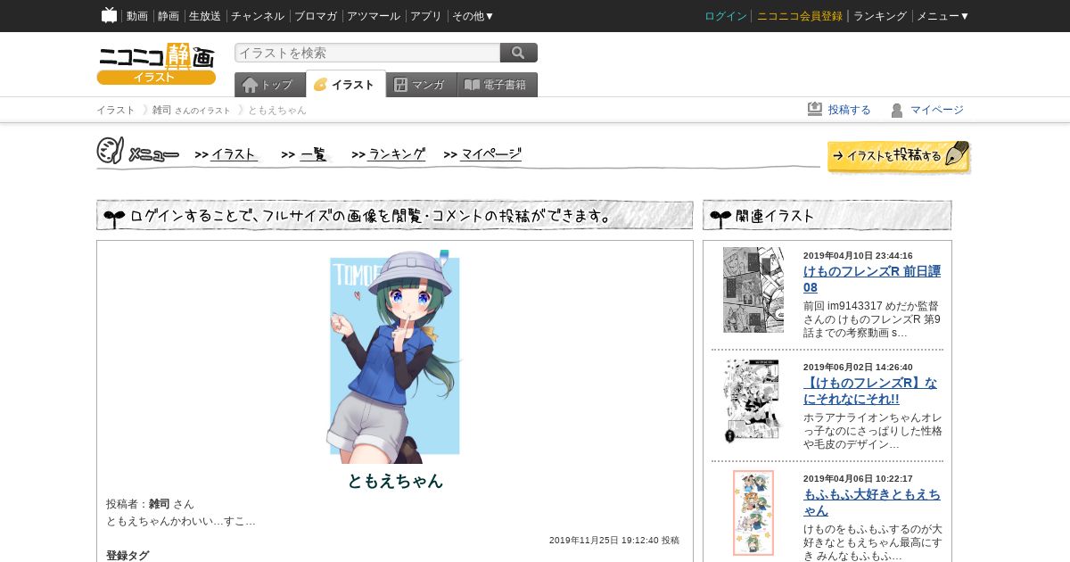Click the ともえちゃん illustration title

(395, 481)
